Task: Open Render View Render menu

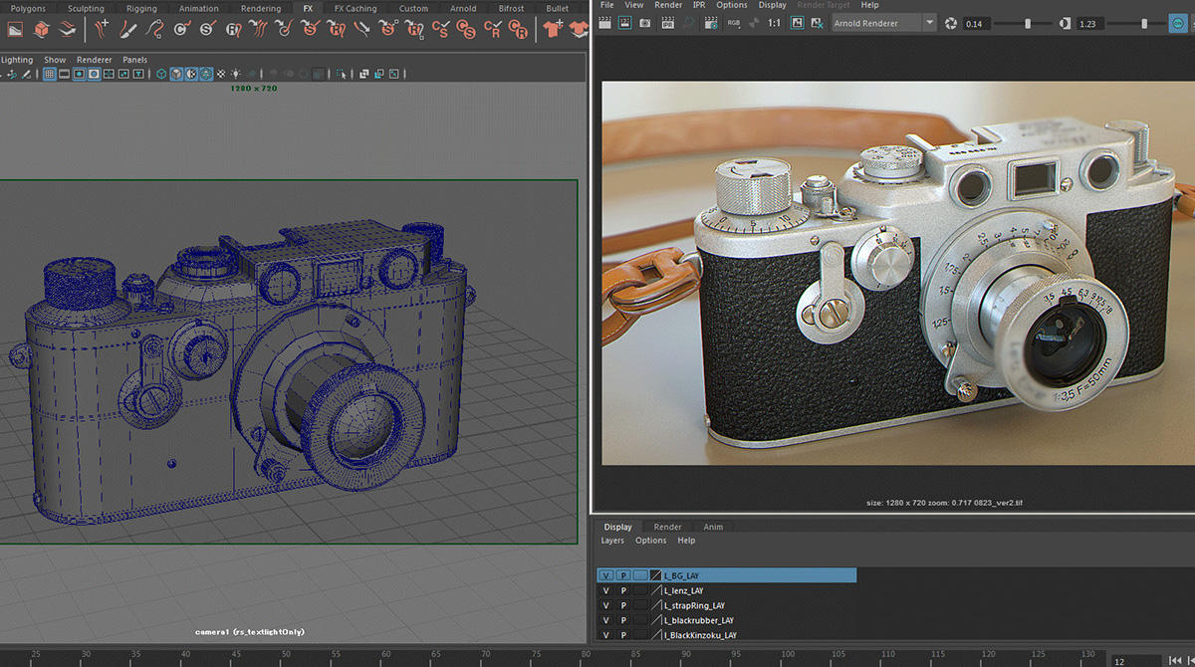Action: [668, 5]
